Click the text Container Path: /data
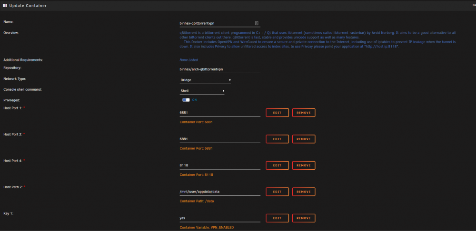The height and width of the screenshot is (231, 476). click(197, 201)
